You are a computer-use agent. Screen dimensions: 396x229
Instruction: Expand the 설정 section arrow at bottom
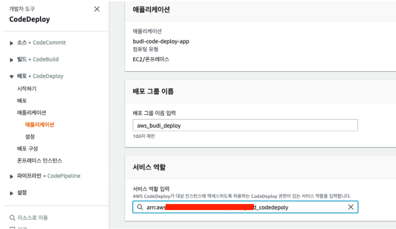(x=12, y=193)
